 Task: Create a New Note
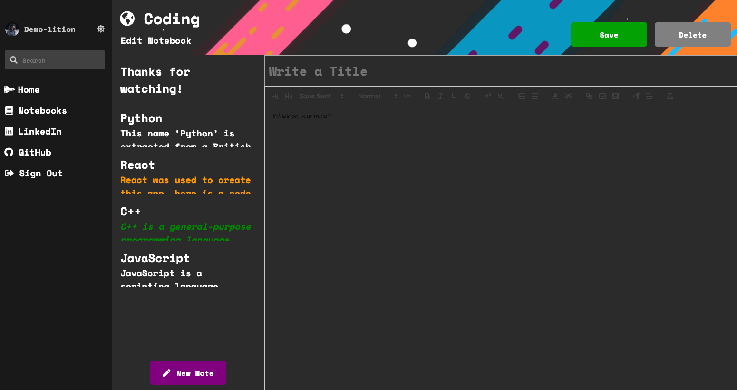click(x=188, y=372)
